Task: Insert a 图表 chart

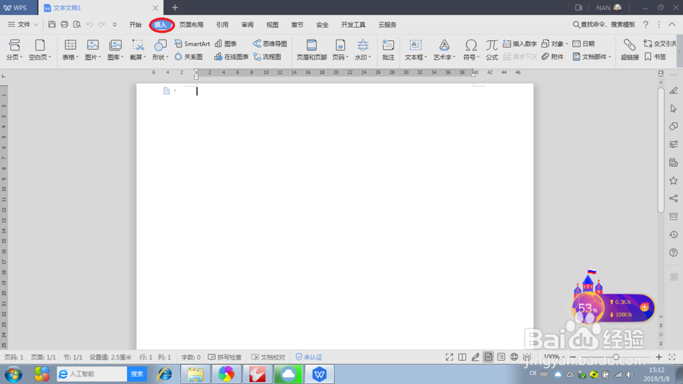Action: (225, 44)
